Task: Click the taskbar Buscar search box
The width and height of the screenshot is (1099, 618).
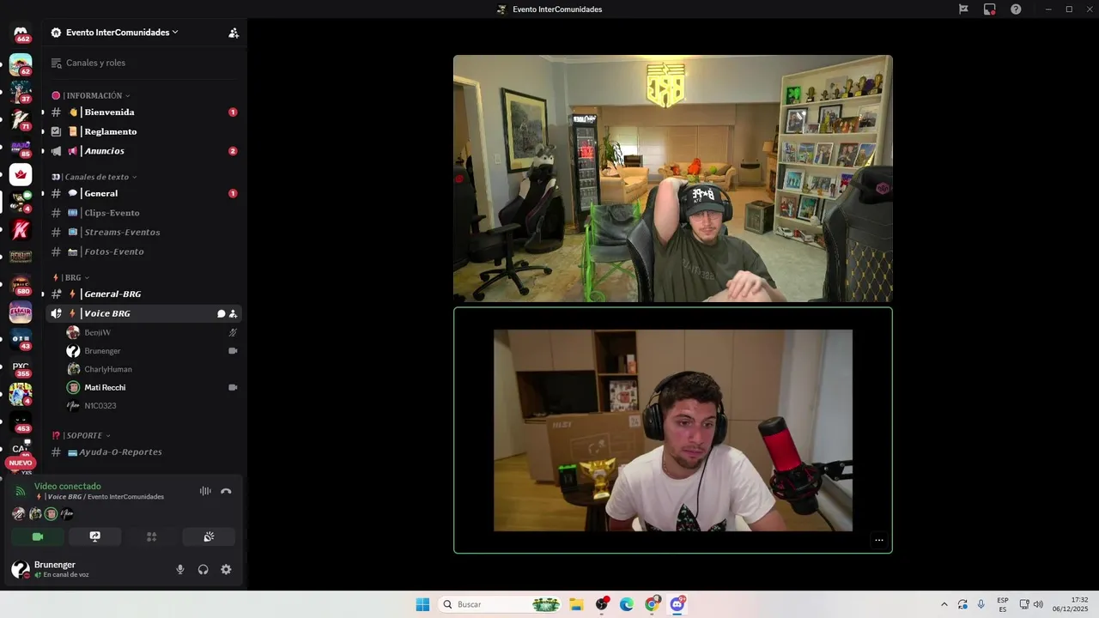Action: 500,604
